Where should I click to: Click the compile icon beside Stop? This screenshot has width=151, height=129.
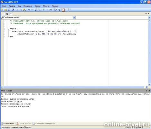[51, 10]
